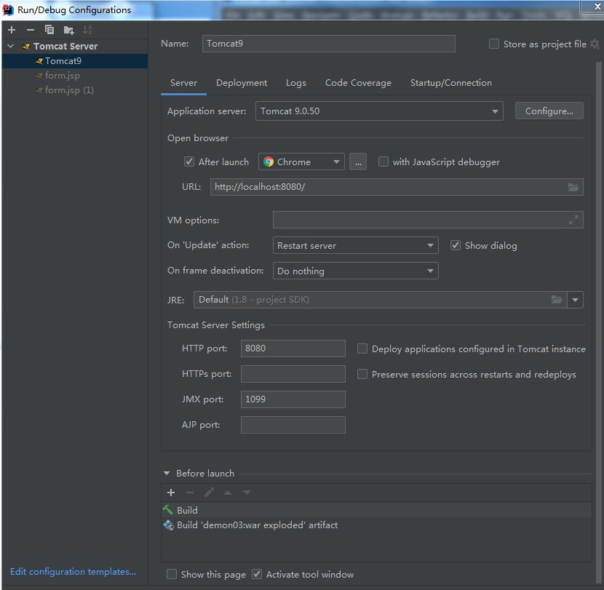604x590 pixels.
Task: Click the JRE Default field
Action: tap(380, 300)
